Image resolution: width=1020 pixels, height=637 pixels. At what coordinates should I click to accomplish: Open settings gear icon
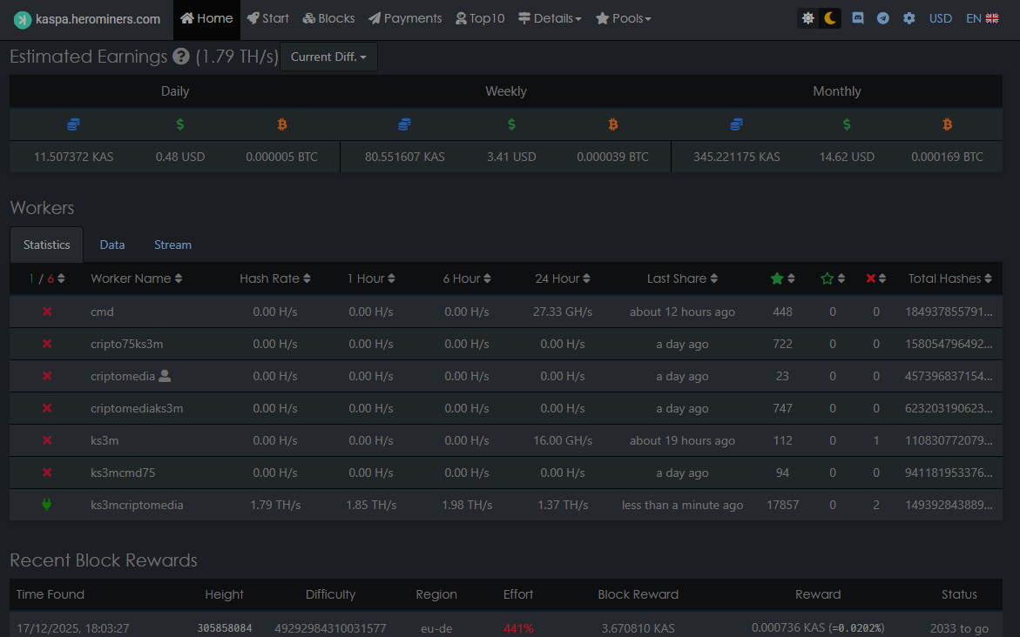click(909, 18)
